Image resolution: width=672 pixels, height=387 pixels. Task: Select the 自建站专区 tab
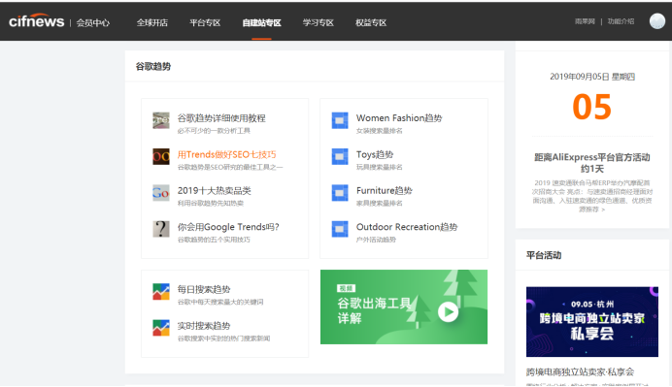click(x=261, y=22)
